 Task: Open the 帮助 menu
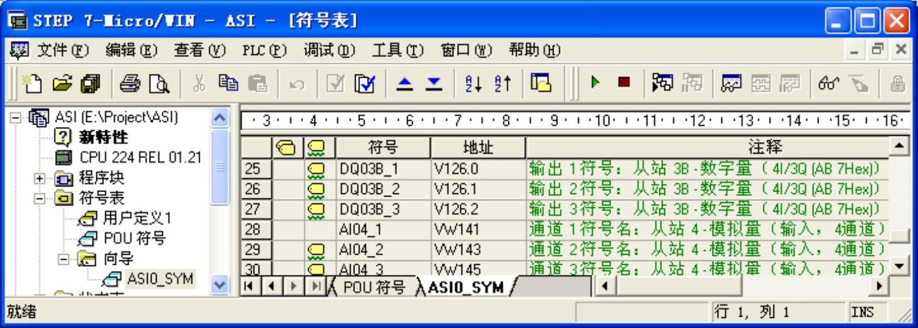(x=534, y=49)
